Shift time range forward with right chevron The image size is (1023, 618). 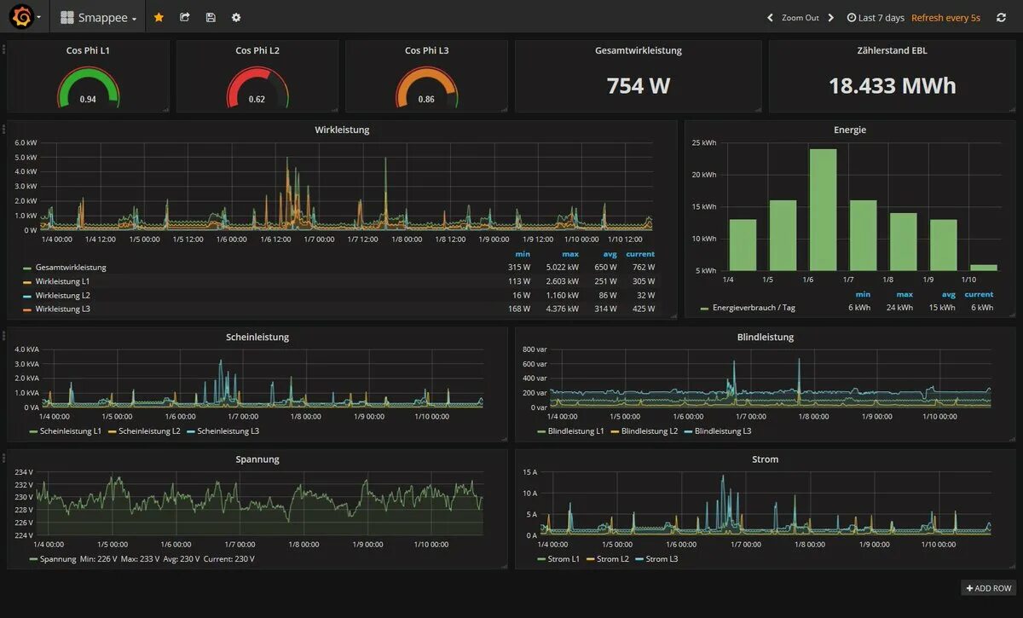[x=831, y=17]
